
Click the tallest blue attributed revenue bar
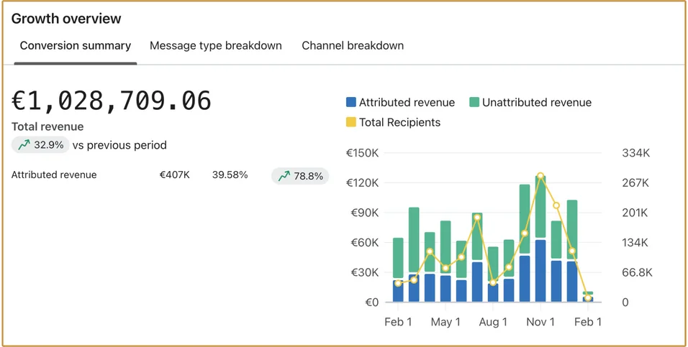click(x=540, y=271)
